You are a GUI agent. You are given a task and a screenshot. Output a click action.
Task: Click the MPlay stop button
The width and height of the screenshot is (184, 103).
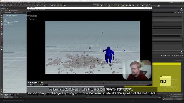(x=32, y=82)
